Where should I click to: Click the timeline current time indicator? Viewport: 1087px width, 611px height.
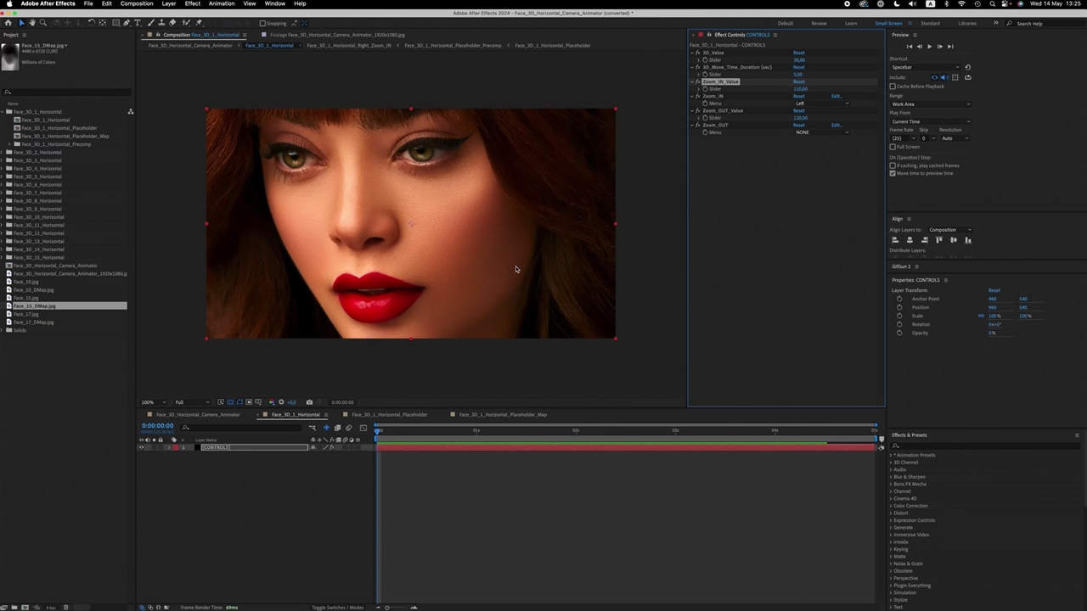coord(378,430)
